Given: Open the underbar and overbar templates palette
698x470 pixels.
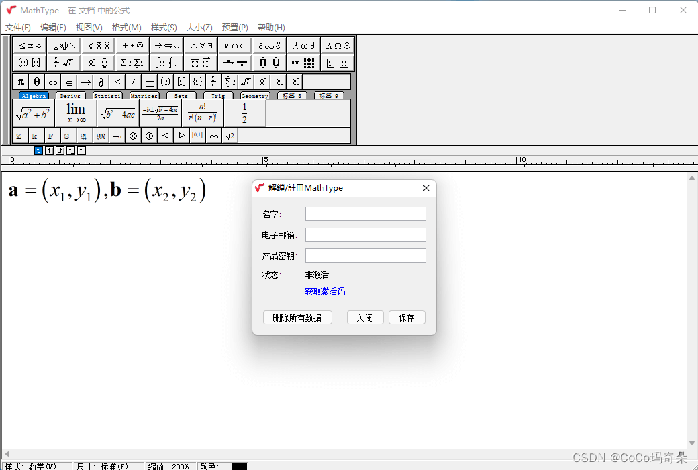Looking at the screenshot, I should [x=201, y=63].
